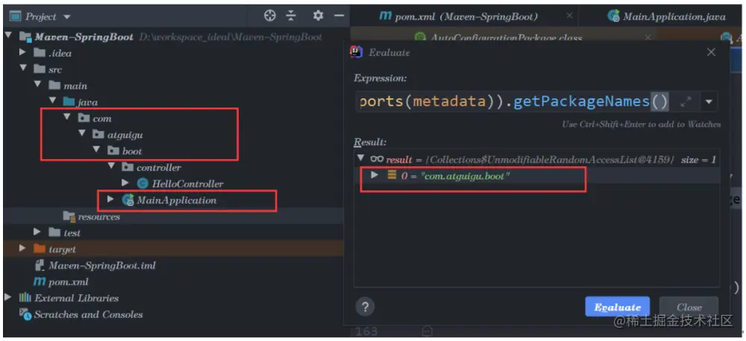Viewport: 746px width, 341px height.
Task: Select the HelloController tree row
Action: [173, 184]
